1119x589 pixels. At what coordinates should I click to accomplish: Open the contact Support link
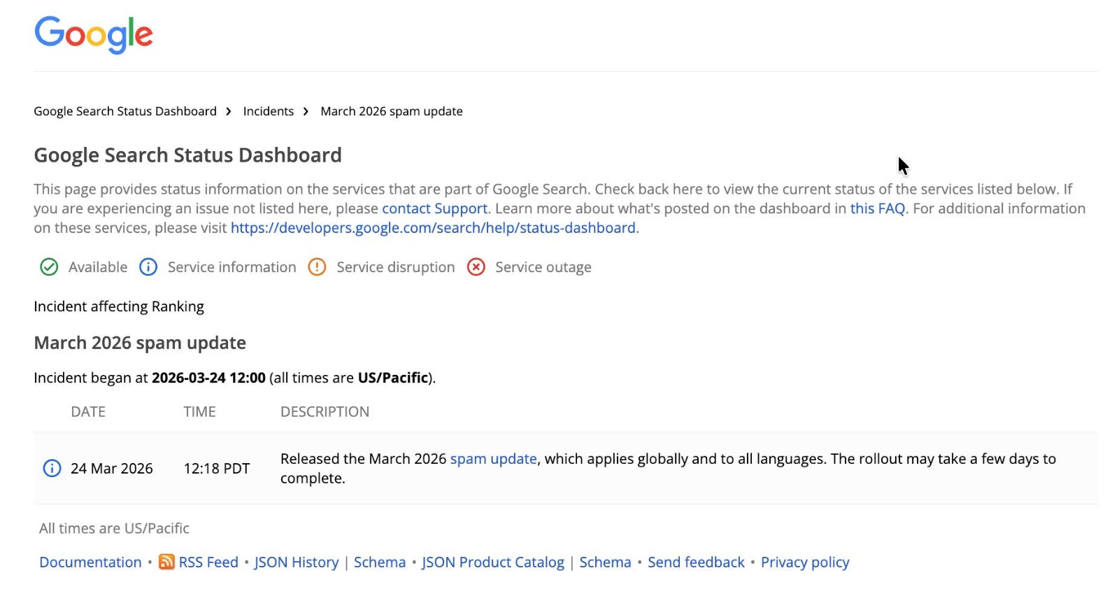(434, 208)
